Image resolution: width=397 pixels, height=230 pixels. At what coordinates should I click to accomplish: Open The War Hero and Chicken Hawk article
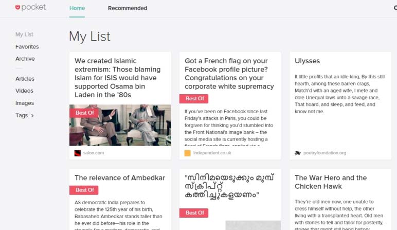[331, 182]
